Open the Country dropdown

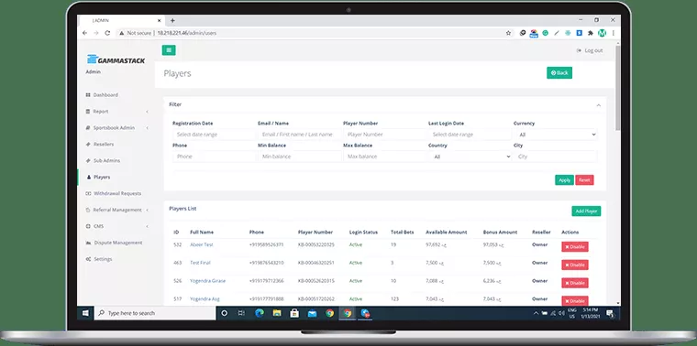(470, 157)
